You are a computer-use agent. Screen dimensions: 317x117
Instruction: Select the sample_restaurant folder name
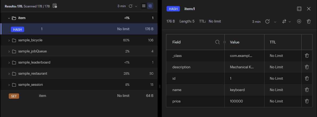tap(33, 73)
